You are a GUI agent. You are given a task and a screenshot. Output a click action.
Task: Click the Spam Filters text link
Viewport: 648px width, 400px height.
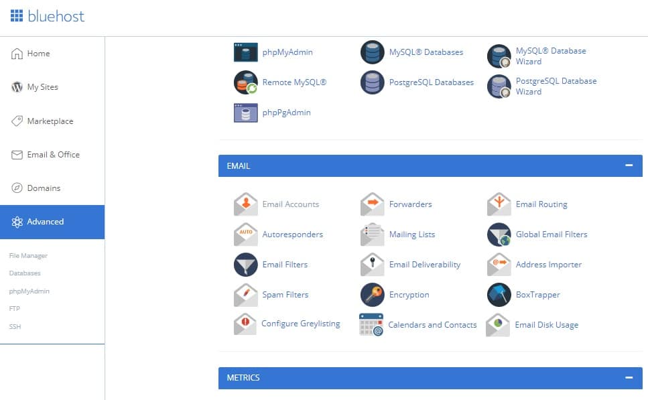(x=285, y=295)
